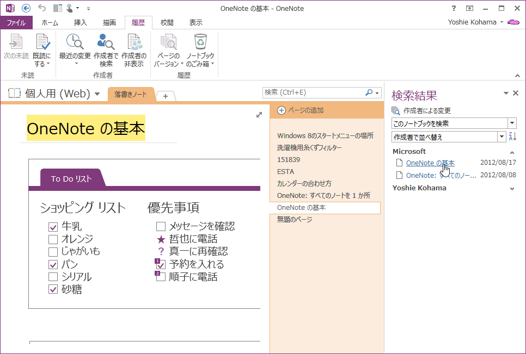
Task: Collapse the ribbon with the up chevron
Action: (517, 76)
